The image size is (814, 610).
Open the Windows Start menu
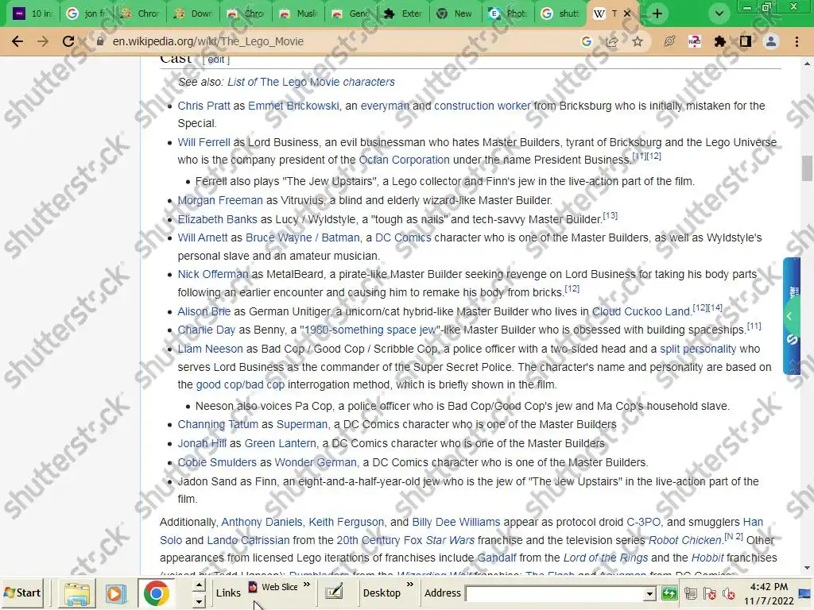pyautogui.click(x=23, y=593)
